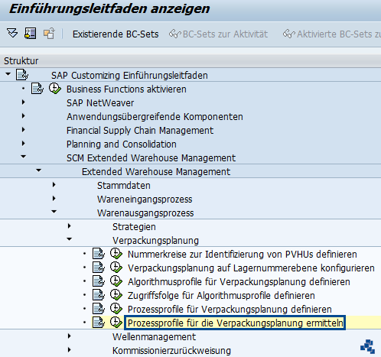Select Zugriffsfolge für Algorithmusprofile definieren
381x357 pixels.
[221, 296]
